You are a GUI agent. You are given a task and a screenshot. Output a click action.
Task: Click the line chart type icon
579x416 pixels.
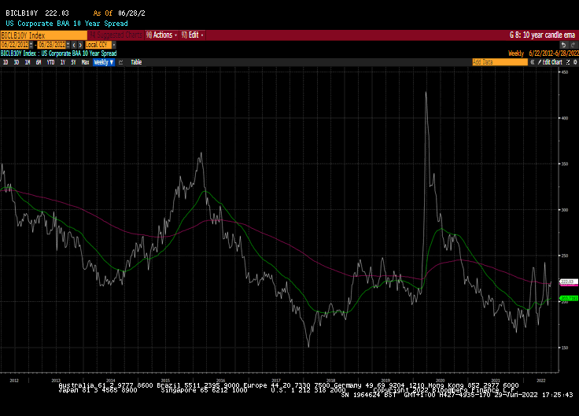[120, 62]
